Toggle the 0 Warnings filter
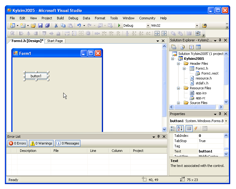Viewport: 236px width, 189px height. tap(41, 143)
